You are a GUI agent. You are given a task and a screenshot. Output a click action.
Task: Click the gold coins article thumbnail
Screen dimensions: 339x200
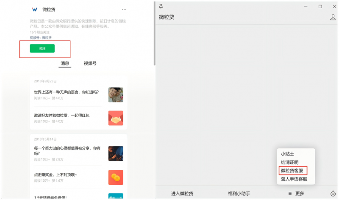(x=115, y=177)
